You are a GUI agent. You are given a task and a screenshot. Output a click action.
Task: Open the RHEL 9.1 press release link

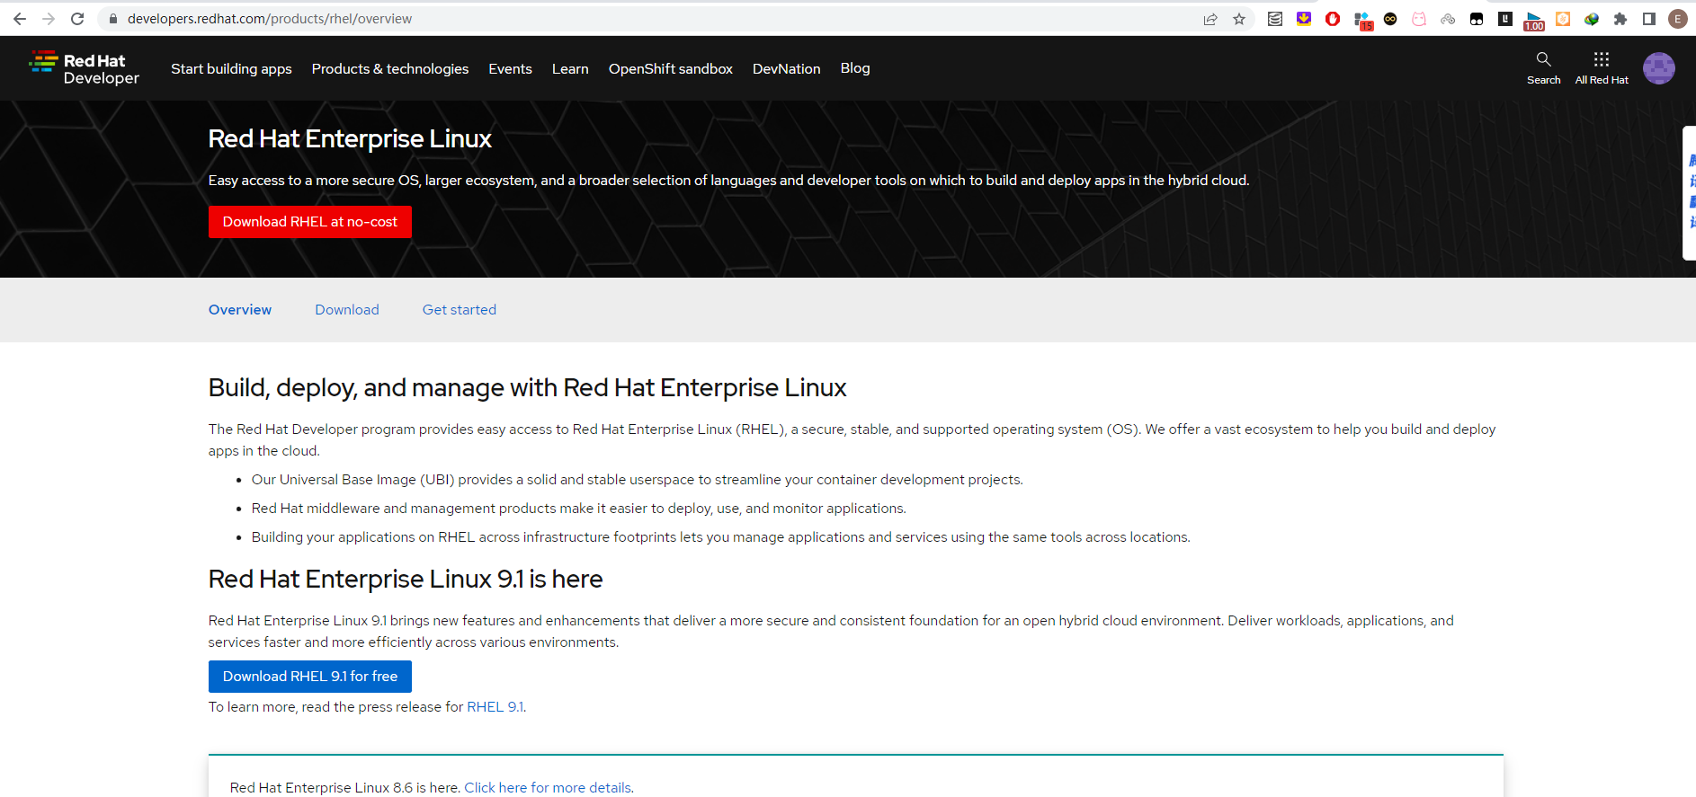point(495,707)
